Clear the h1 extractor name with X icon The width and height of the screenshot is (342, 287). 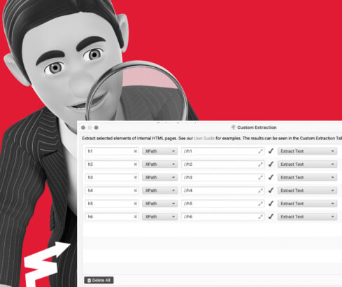coord(136,151)
